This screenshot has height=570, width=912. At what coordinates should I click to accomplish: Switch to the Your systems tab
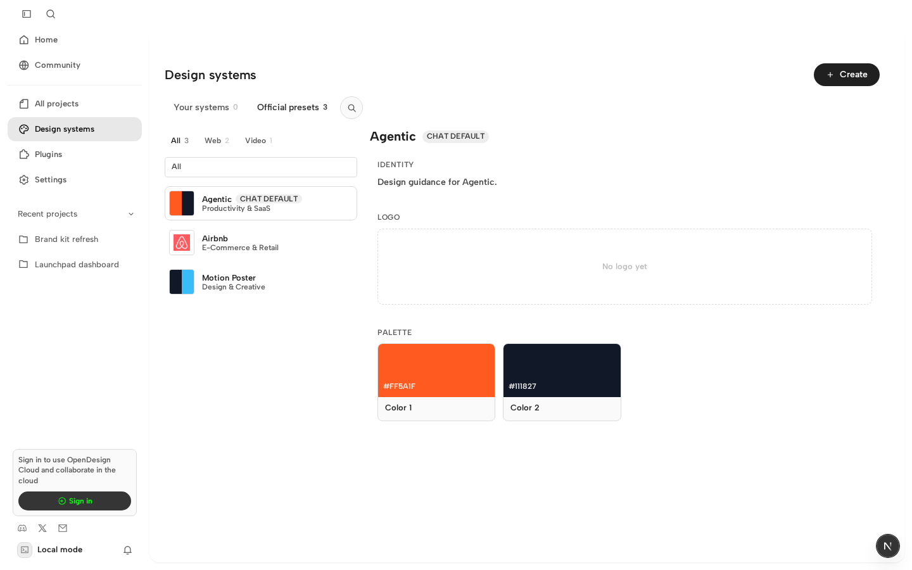(206, 108)
